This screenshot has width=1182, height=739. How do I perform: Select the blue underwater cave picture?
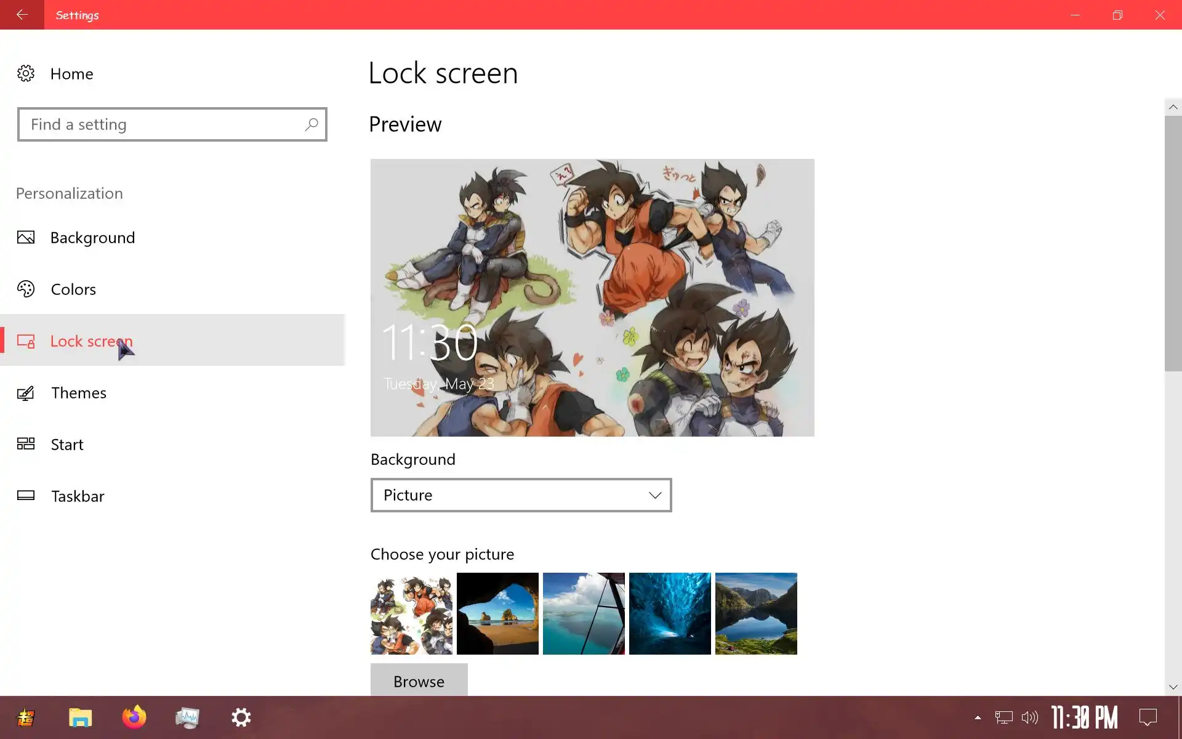click(670, 613)
